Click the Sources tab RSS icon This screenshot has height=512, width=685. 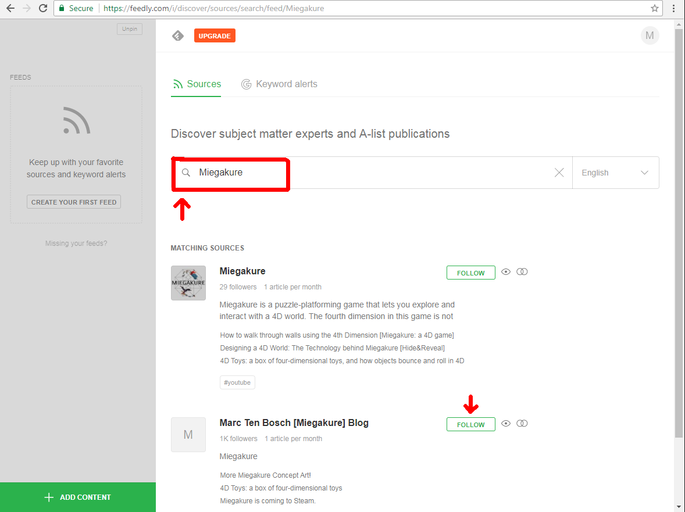[x=177, y=84]
